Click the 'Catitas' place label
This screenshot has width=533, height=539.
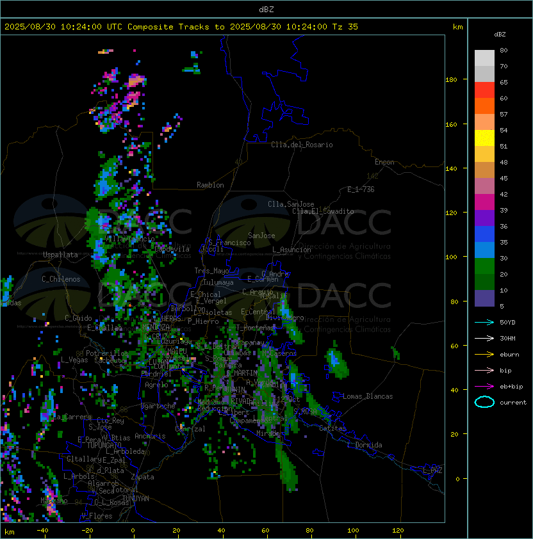tap(332, 428)
